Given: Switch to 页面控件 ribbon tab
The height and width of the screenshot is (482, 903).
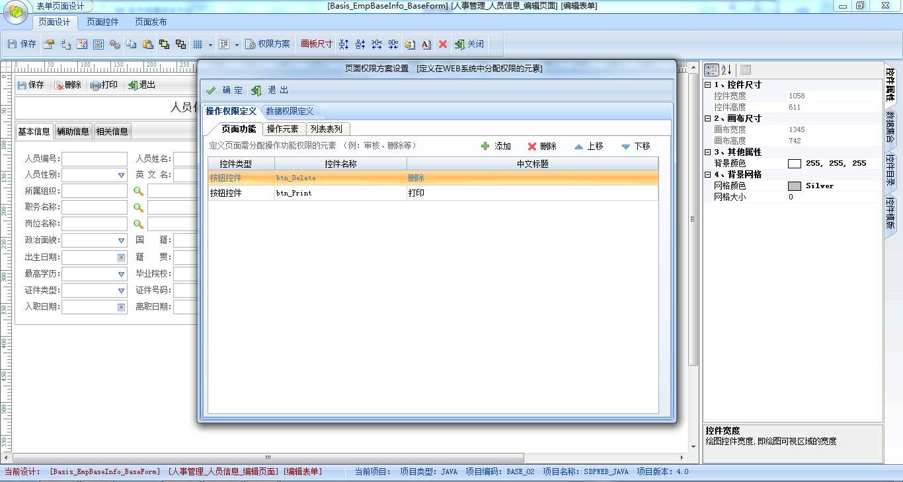Looking at the screenshot, I should point(102,22).
